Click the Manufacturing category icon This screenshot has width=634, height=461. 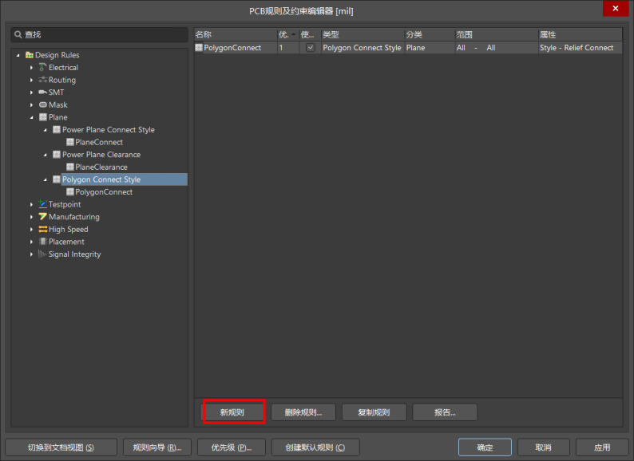(x=42, y=217)
